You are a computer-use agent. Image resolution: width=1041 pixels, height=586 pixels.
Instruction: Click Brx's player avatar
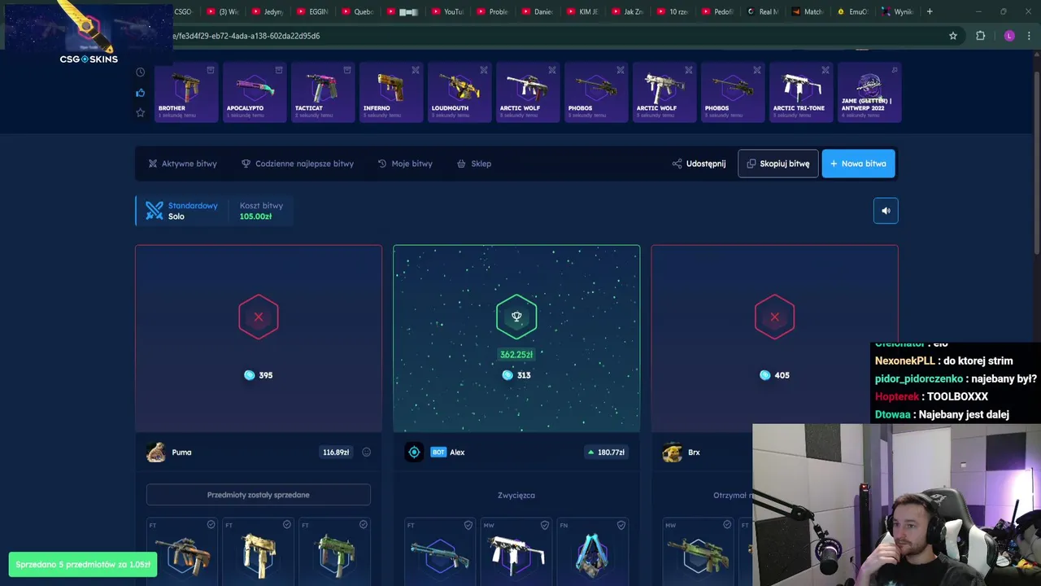[x=672, y=453]
